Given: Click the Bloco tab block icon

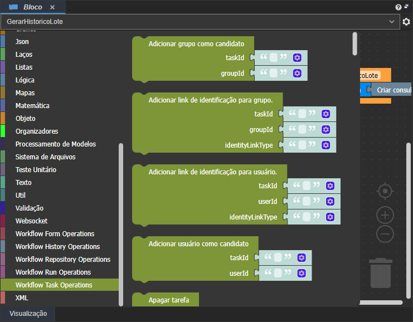Looking at the screenshot, I should coord(13,7).
